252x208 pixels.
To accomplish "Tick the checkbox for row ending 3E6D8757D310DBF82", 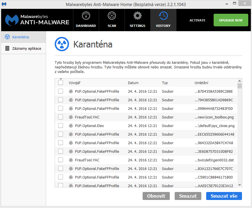I will [x=61, y=151].
